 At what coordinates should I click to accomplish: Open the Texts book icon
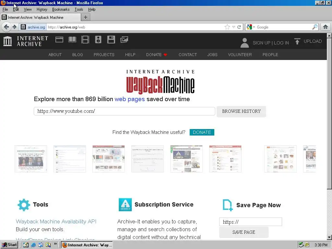tap(72, 40)
